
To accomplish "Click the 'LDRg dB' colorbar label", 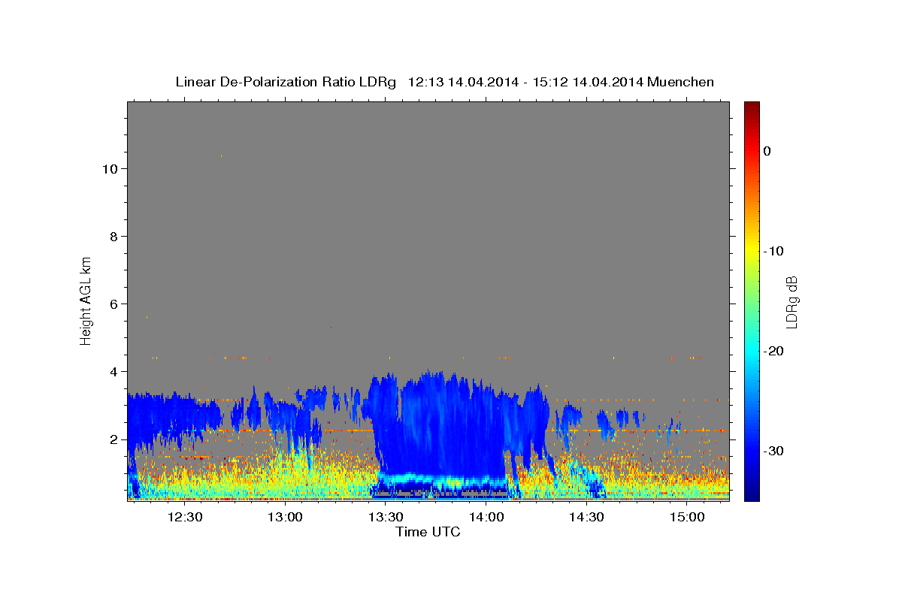I will 792,302.
